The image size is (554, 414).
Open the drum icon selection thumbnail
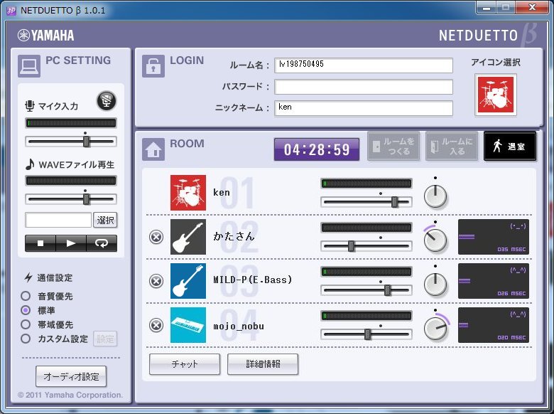[495, 95]
